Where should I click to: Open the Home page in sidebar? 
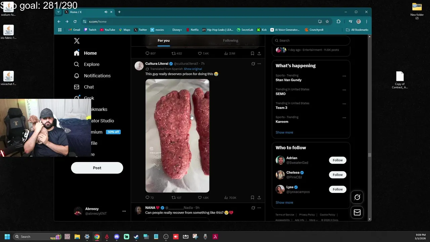click(86, 53)
